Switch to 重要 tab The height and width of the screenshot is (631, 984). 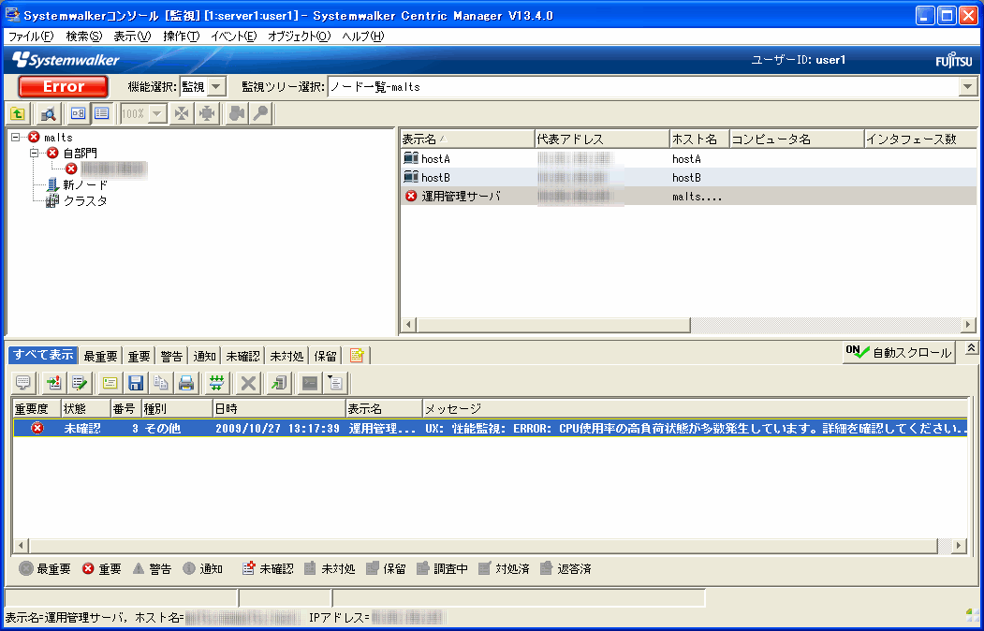[139, 357]
